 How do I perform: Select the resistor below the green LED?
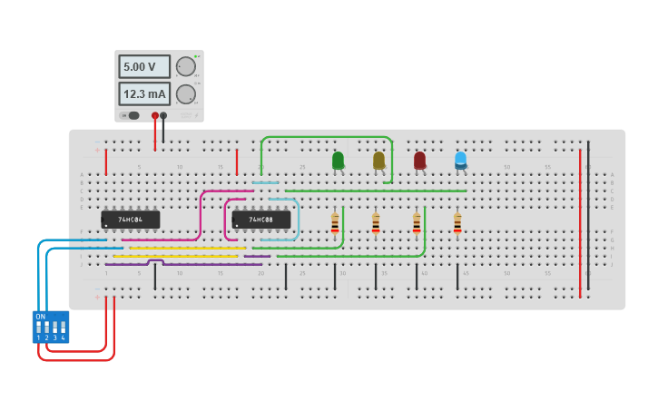335,223
